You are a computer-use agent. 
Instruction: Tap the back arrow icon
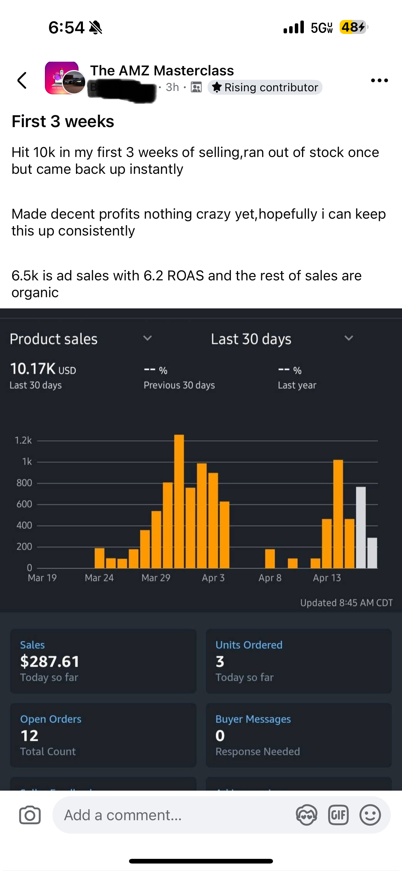point(22,80)
